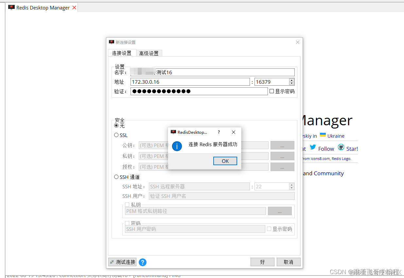Confirm settings with the 好 button

(262, 262)
